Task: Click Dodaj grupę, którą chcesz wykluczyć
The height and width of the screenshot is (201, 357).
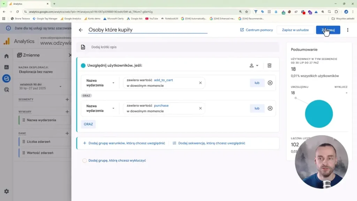Action: click(x=117, y=161)
